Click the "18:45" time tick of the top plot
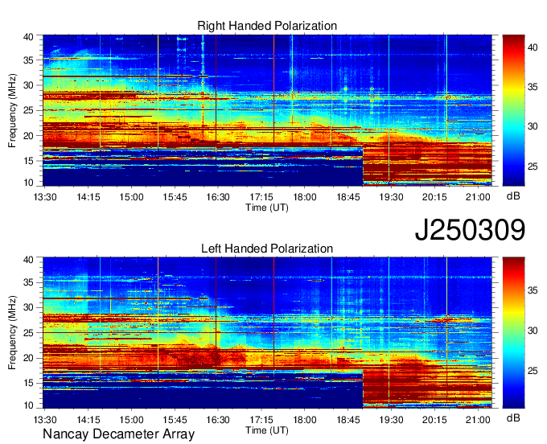Image resolution: width=547 pixels, height=444 pixels. (x=348, y=197)
